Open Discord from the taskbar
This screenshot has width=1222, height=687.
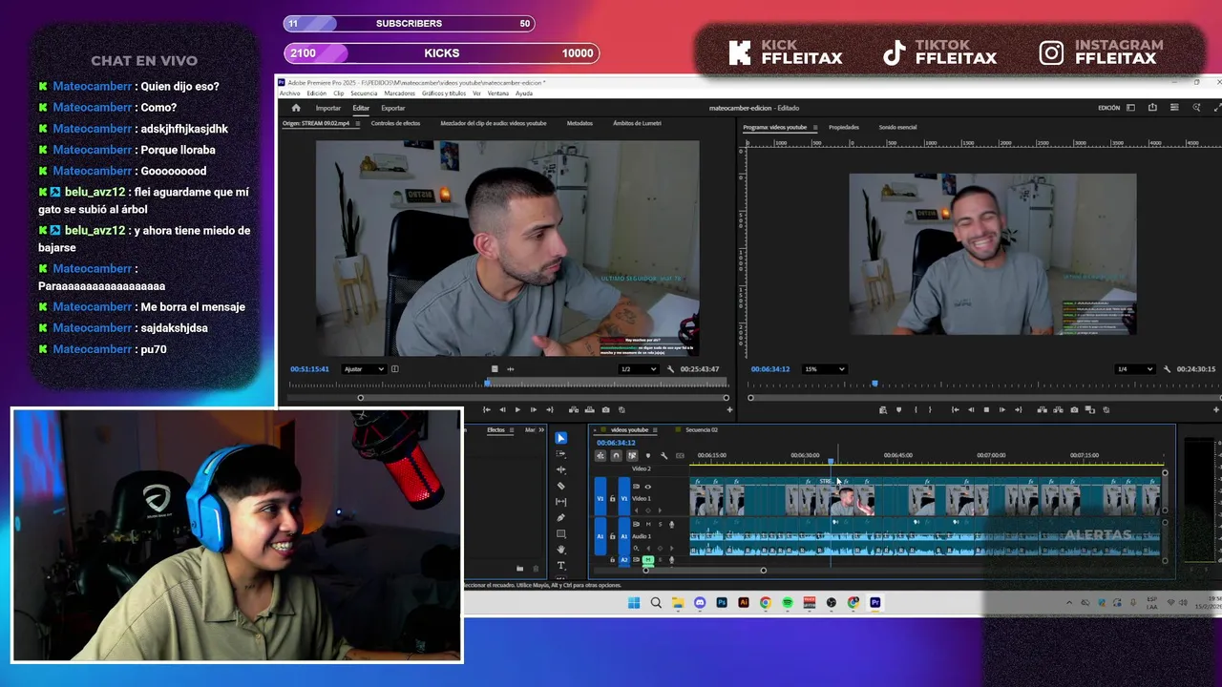pyautogui.click(x=700, y=602)
